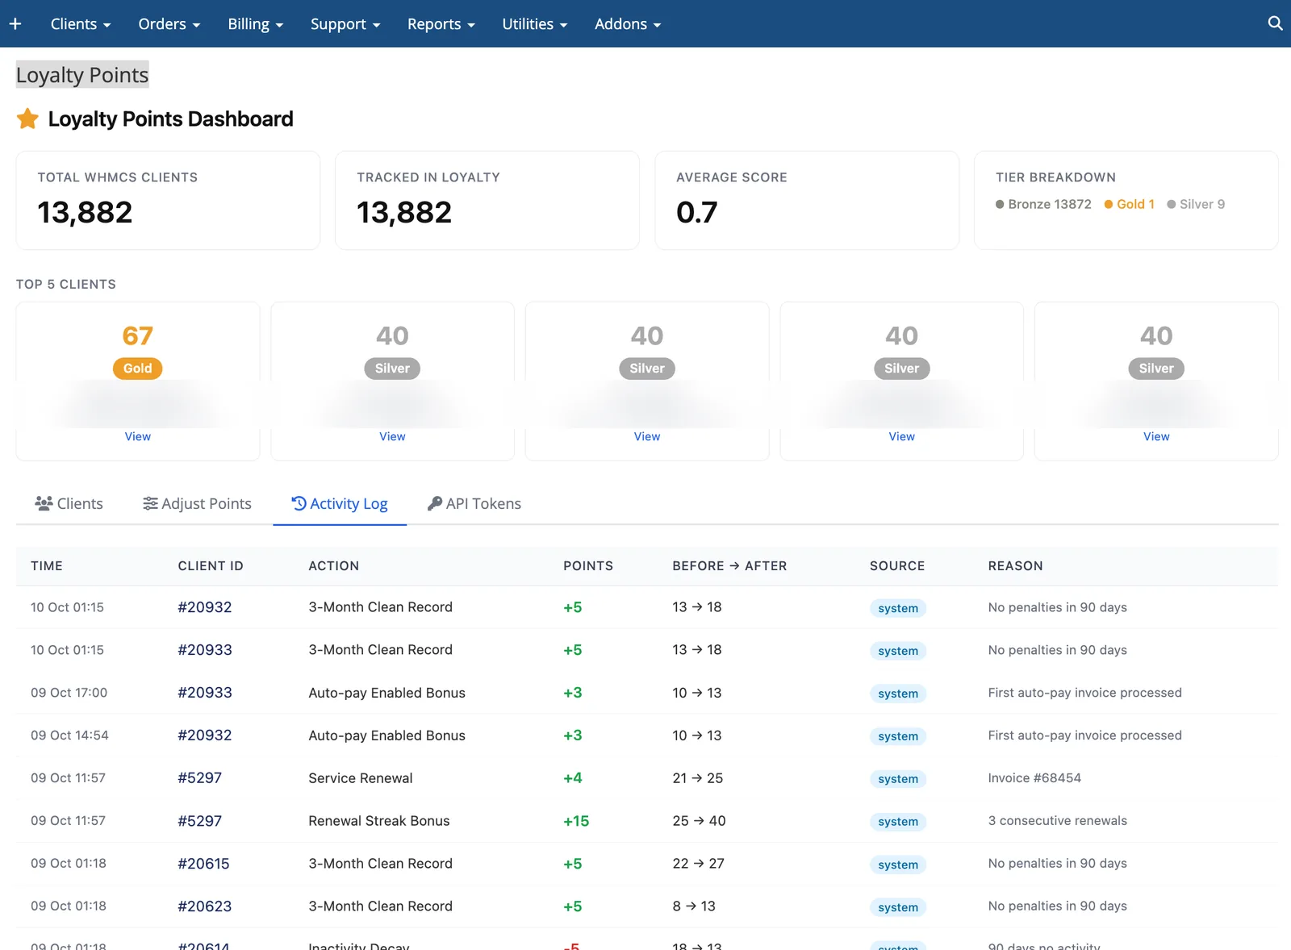Switch to the Clients tab

(x=69, y=503)
